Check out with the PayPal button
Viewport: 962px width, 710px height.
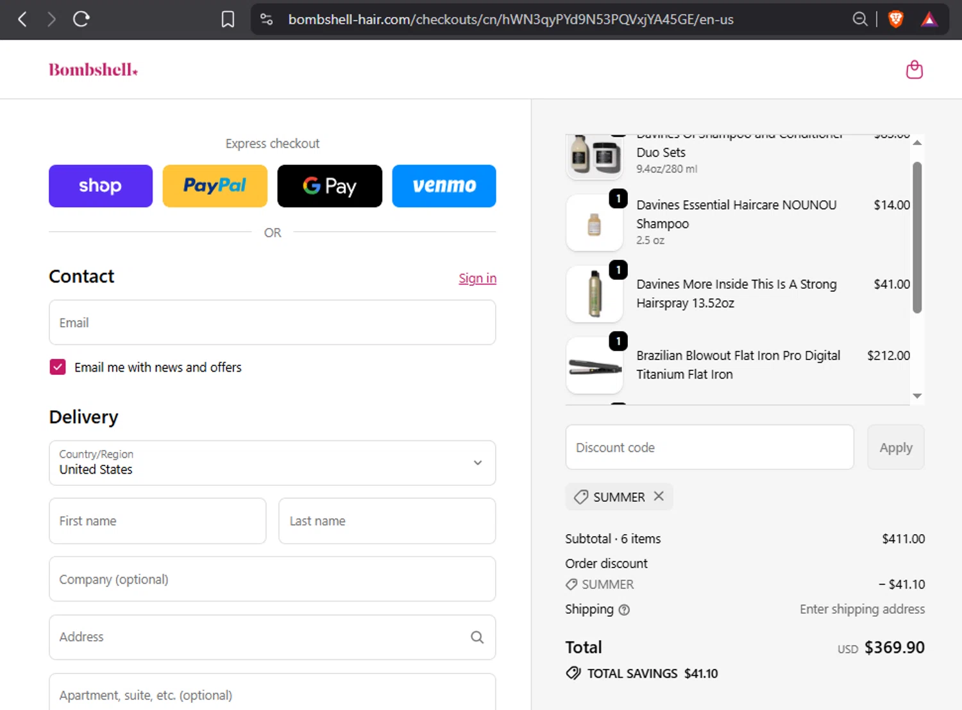(215, 186)
